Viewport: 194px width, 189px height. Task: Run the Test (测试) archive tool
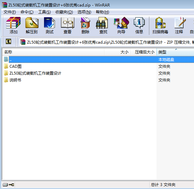coord(50,25)
